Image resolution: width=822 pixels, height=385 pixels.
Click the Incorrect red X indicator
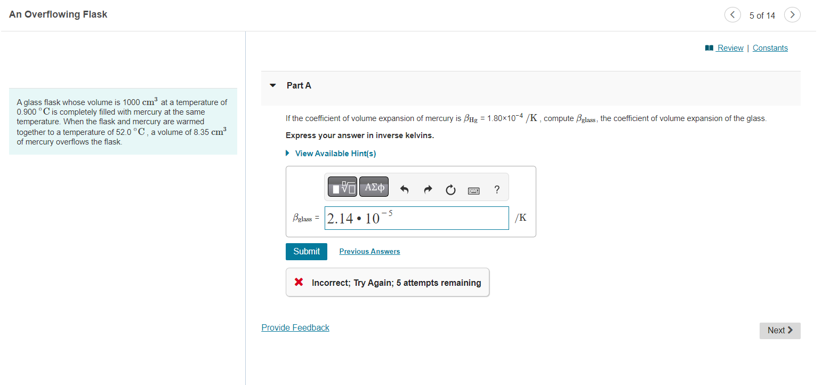pyautogui.click(x=298, y=282)
